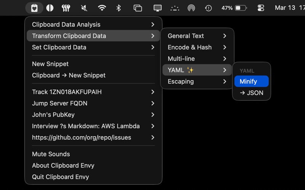The height and width of the screenshot is (190, 305).
Task: Select the YAML submenu item
Action: click(x=197, y=70)
